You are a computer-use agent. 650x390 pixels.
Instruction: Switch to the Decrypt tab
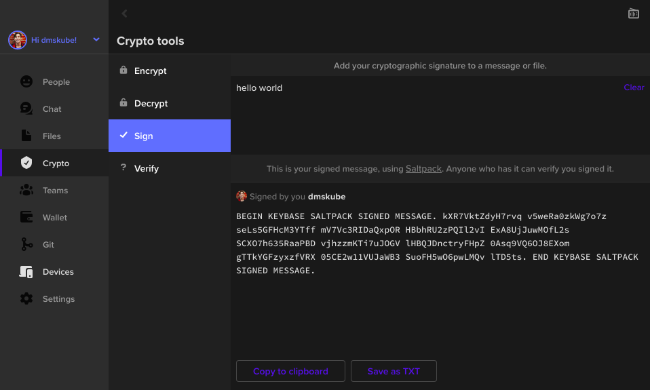pos(170,103)
